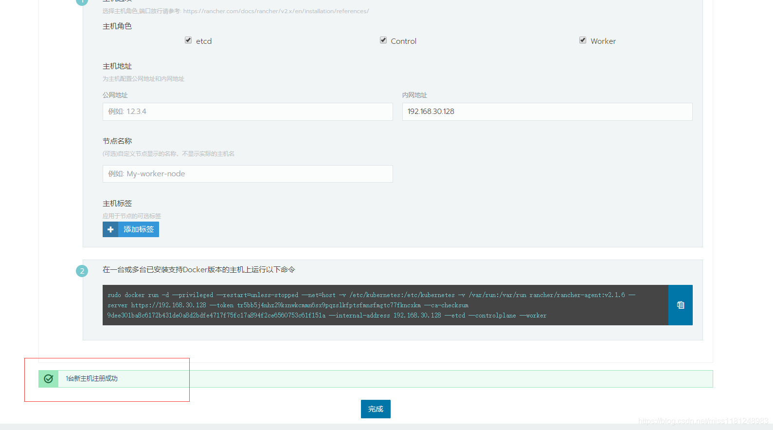Image resolution: width=773 pixels, height=430 pixels.
Task: Click the sudo docker run command text
Action: pyautogui.click(x=372, y=305)
